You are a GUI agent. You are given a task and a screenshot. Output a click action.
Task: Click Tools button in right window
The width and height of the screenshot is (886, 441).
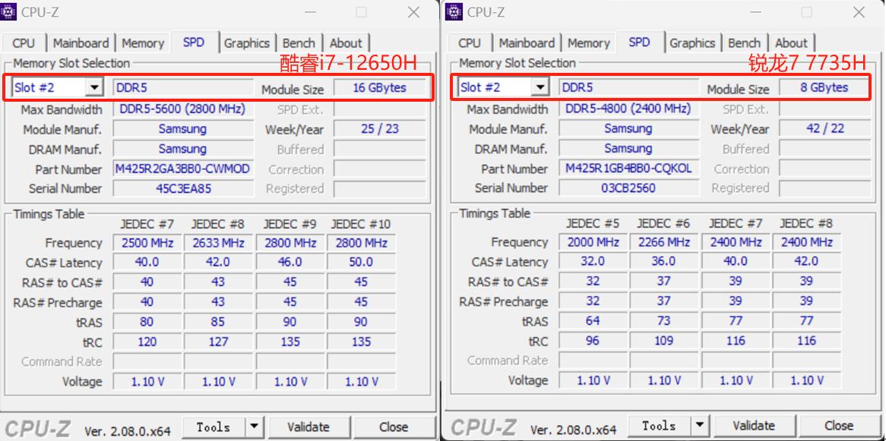660,426
